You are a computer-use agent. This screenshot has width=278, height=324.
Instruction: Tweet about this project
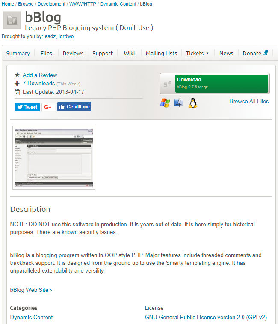[27, 107]
